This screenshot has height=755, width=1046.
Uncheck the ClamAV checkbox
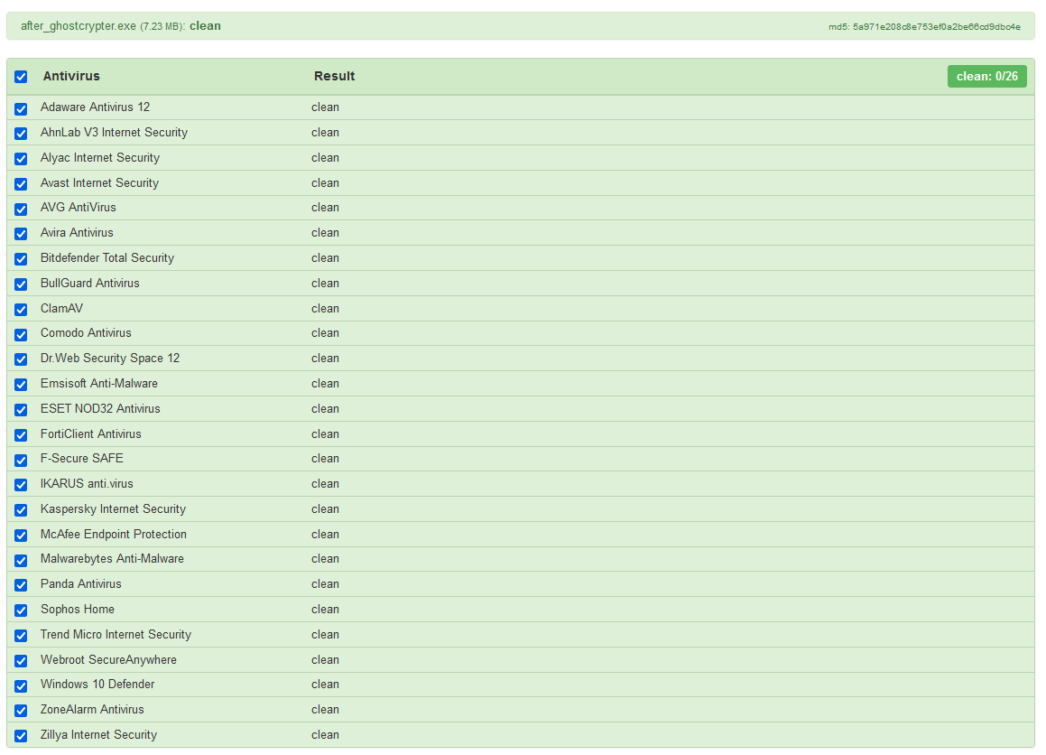tap(21, 310)
